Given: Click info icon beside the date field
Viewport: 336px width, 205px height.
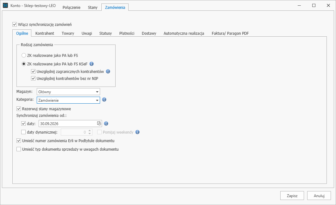Looking at the screenshot, I should (x=106, y=123).
